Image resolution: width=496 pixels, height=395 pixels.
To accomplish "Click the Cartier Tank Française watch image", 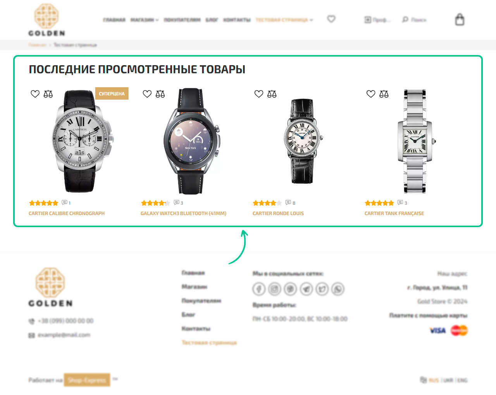I will pyautogui.click(x=415, y=141).
